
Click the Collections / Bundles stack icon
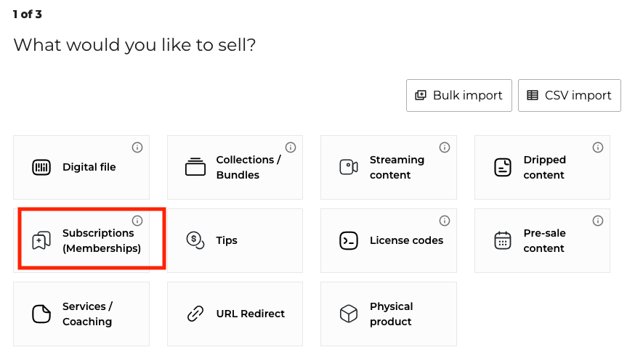pyautogui.click(x=195, y=168)
